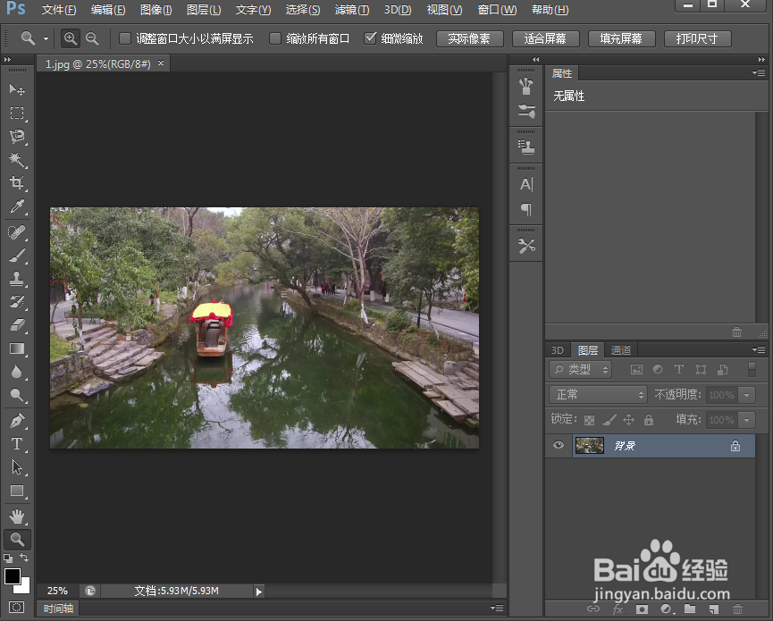Select the Rectangular Marquee tool

(17, 113)
